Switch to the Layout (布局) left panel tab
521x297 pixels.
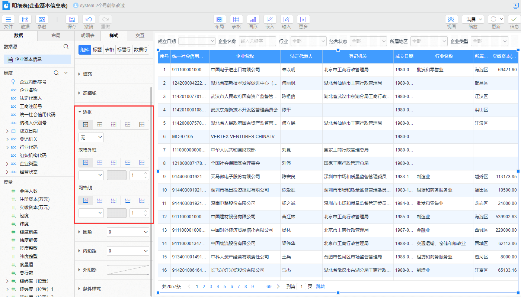click(56, 36)
